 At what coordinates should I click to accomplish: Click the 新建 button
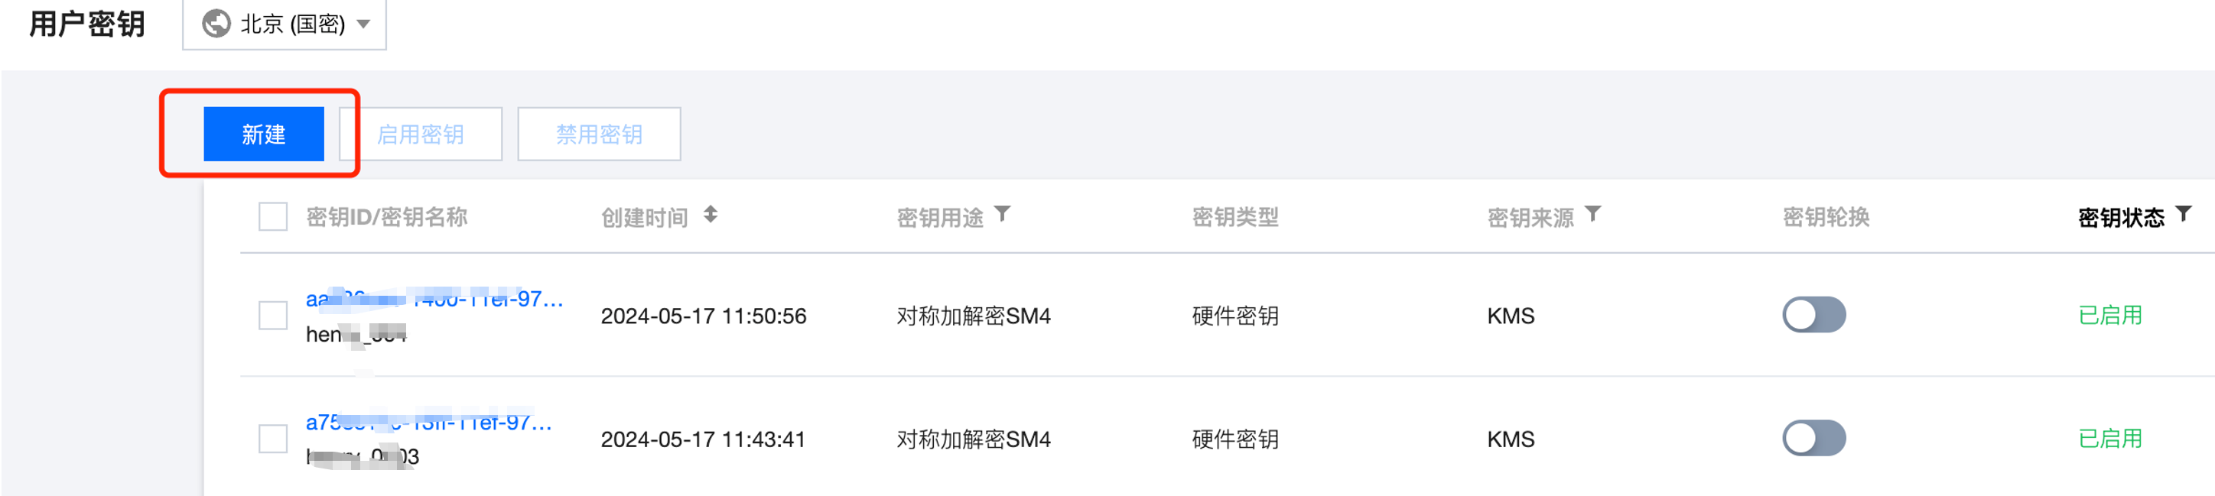pos(263,134)
